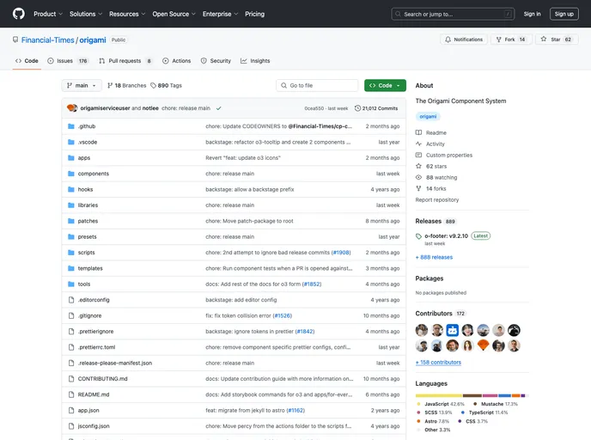This screenshot has width=591, height=440.
Task: Click the origamiserviceuser avatar icon
Action: [x=72, y=108]
